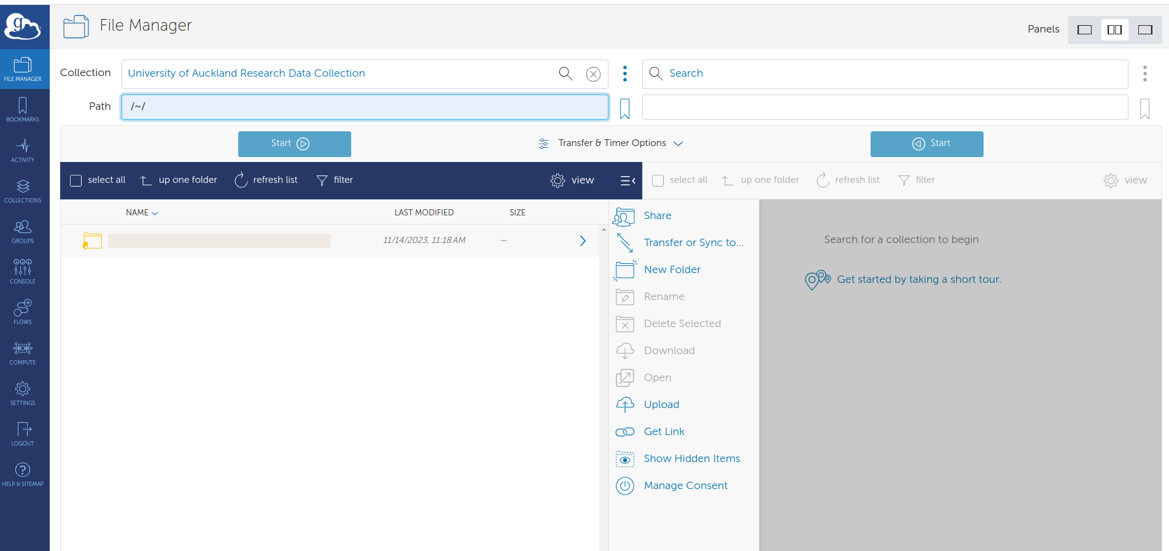Refresh the left pane file list
Screen dimensions: 1169x551
point(266,180)
